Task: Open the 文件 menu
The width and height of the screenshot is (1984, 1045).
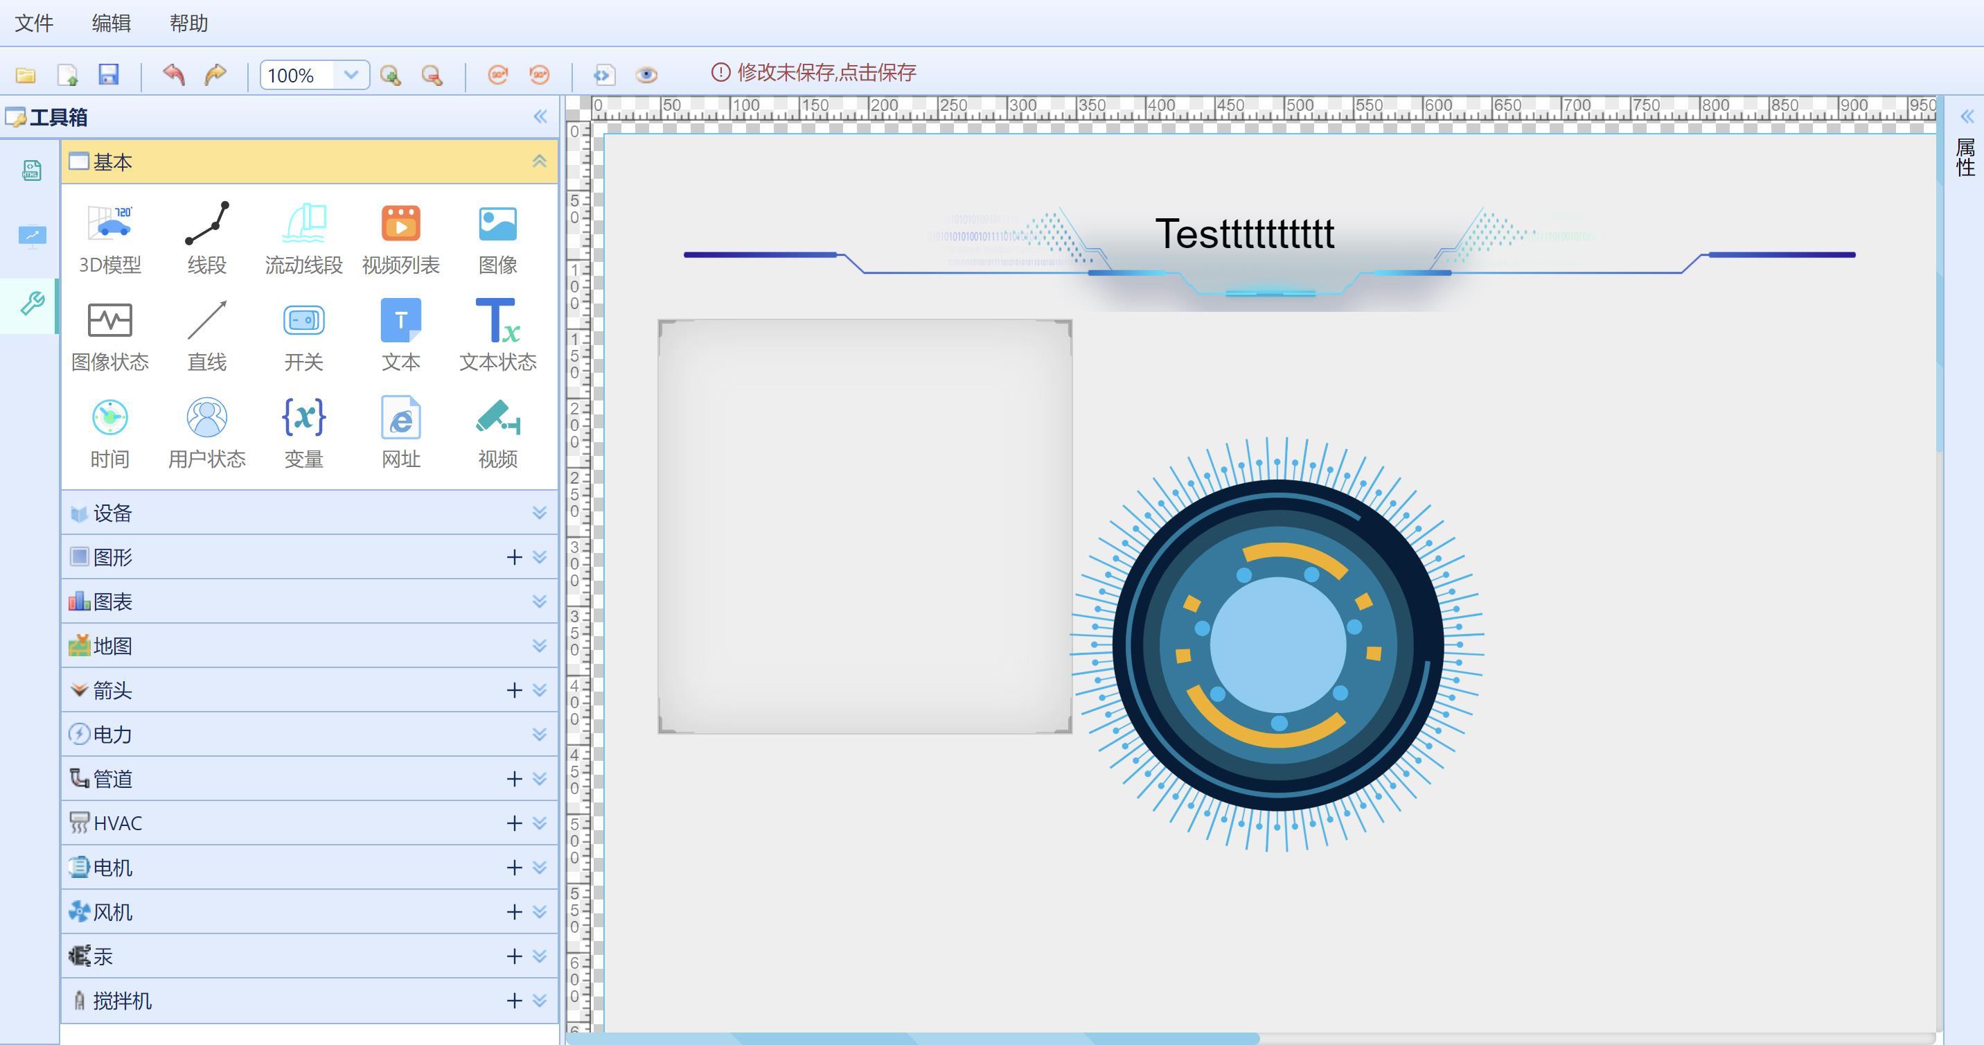Action: click(x=39, y=24)
